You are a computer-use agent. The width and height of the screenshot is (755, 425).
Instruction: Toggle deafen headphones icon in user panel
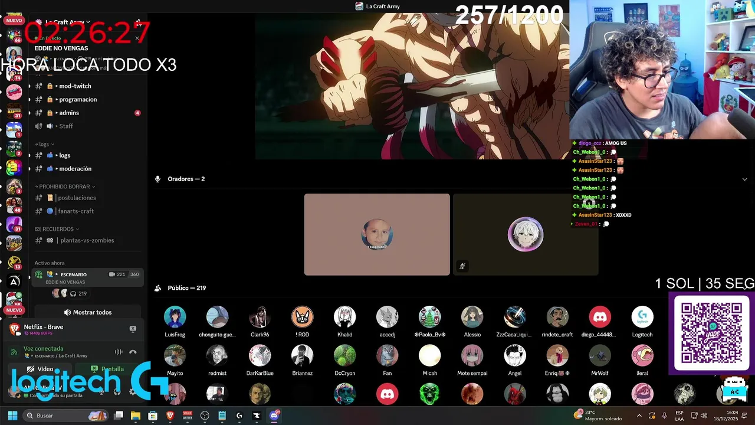click(117, 391)
